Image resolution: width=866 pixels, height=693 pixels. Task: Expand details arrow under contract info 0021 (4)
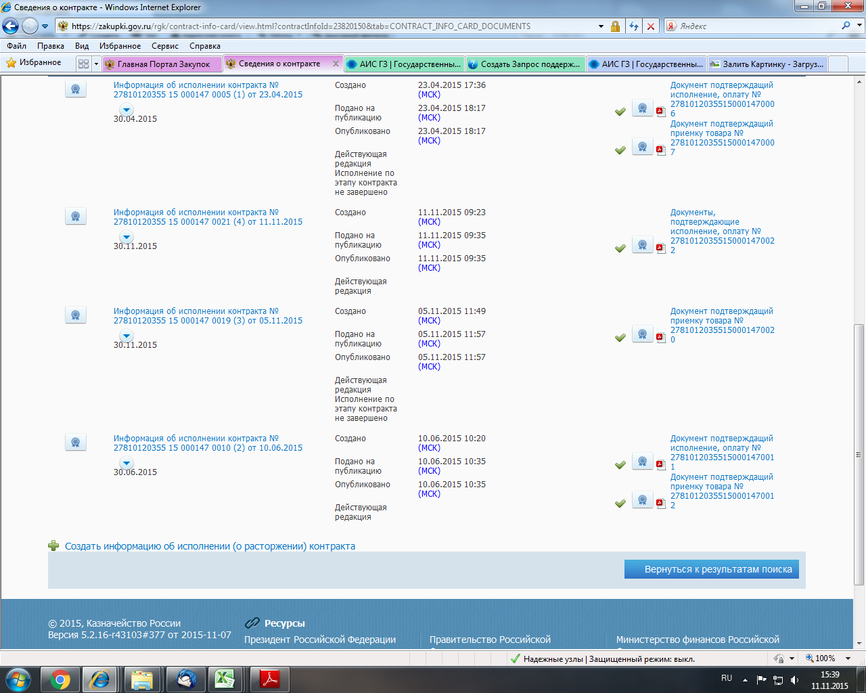(127, 237)
